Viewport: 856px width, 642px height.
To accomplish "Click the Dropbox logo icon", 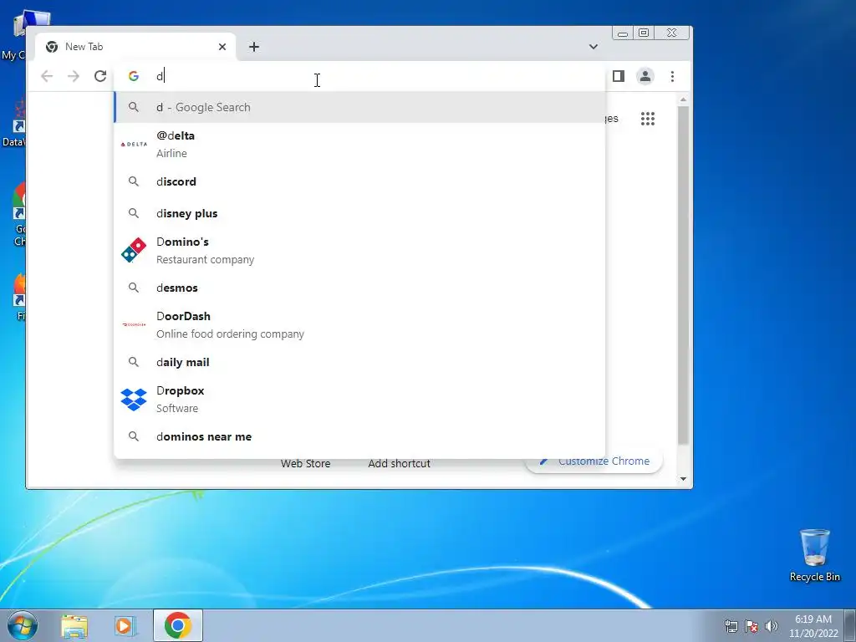I will pos(134,400).
